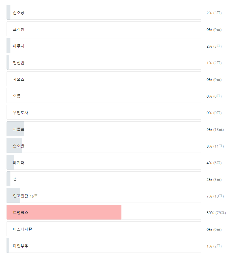
Task: Click the 크리링 poll row
Action: coord(104,29)
